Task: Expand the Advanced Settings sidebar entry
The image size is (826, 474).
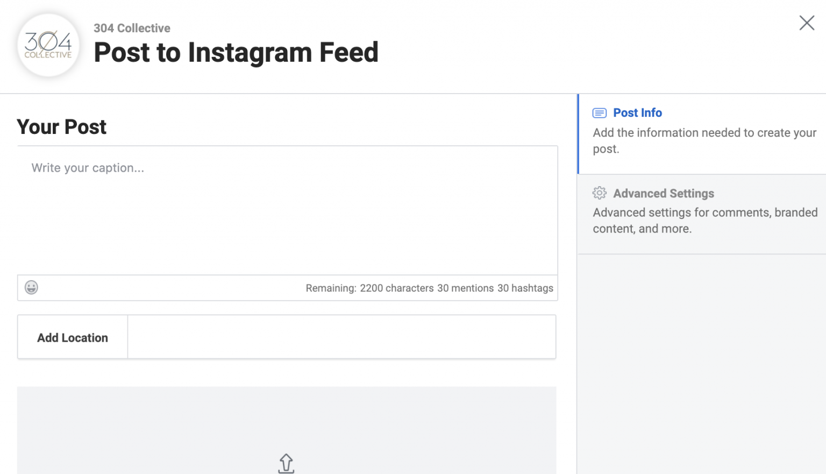Action: click(664, 193)
